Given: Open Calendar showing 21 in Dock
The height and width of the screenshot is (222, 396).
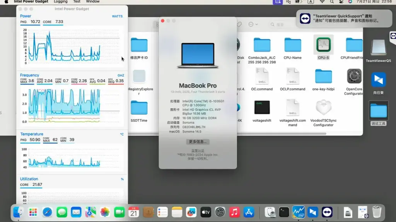Looking at the screenshot, I should tap(133, 212).
